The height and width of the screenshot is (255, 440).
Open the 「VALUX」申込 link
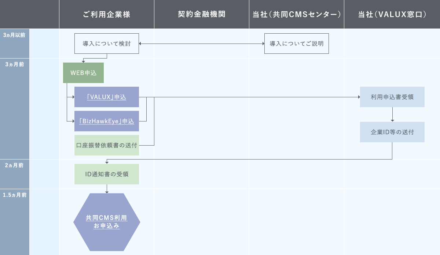[x=106, y=97]
